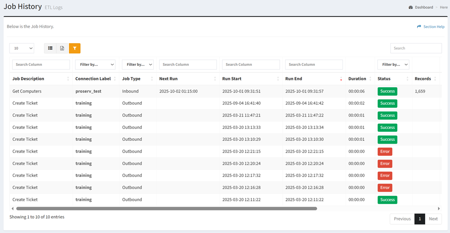Click the Section Help arrow icon

[419, 27]
